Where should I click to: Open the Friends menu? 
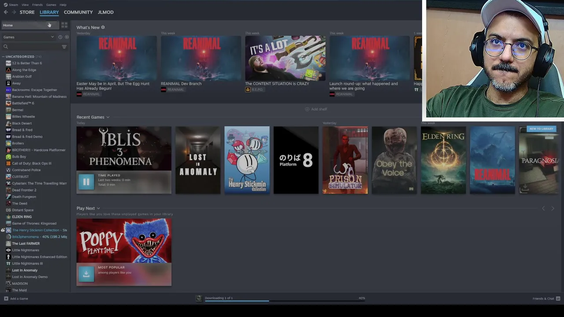(37, 5)
